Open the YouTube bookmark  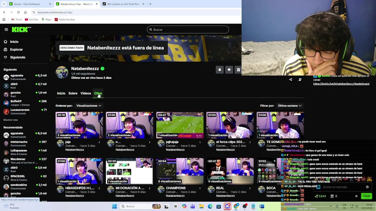[31, 19]
